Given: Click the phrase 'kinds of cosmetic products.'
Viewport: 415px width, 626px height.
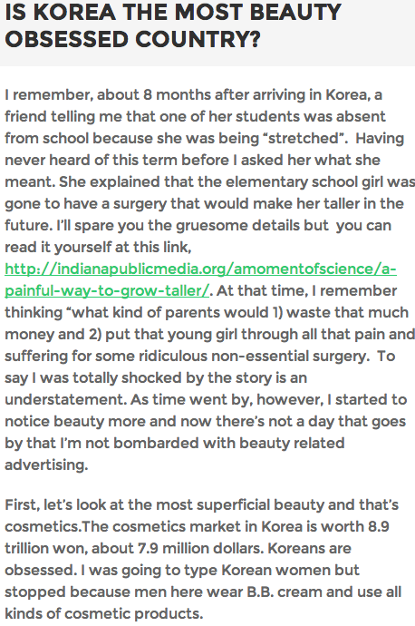Looking at the screenshot, I should (x=104, y=614).
